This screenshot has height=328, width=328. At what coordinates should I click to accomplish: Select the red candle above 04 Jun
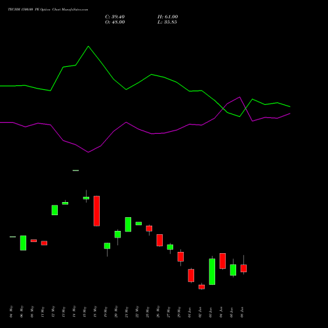(222, 261)
